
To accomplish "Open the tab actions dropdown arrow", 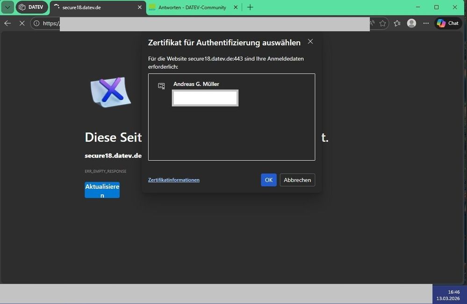I will click(8, 7).
